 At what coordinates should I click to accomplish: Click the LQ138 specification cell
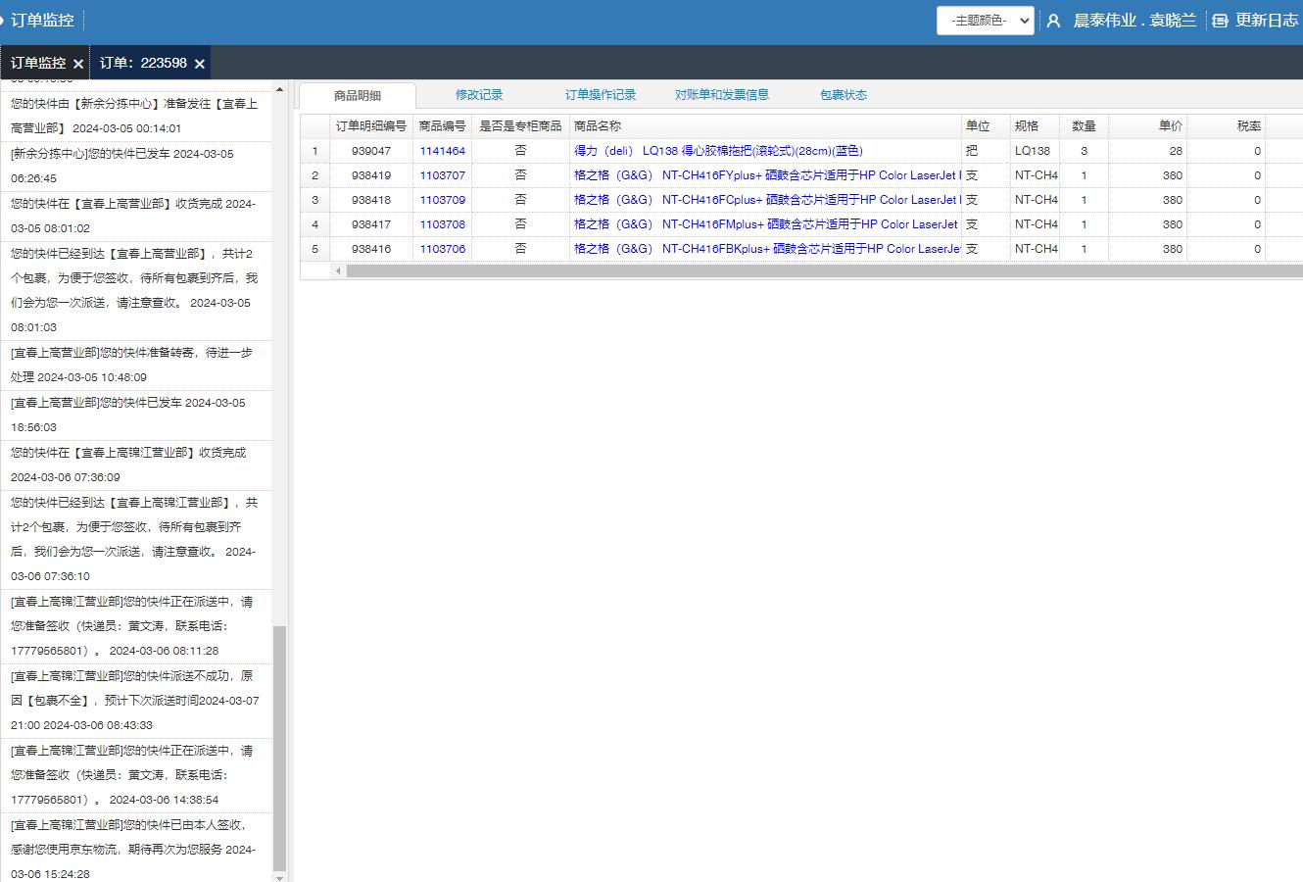click(1035, 151)
